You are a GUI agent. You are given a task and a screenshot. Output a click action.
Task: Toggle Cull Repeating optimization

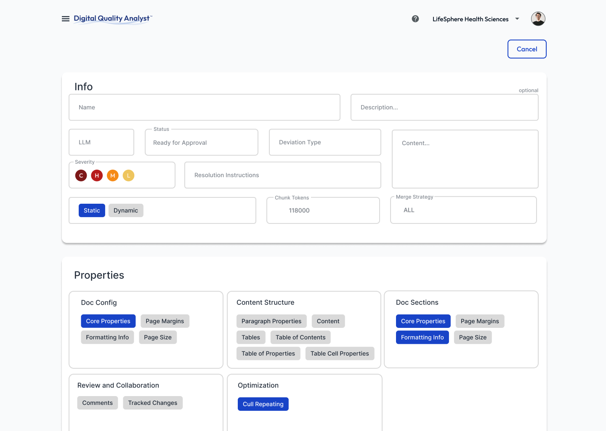[x=263, y=404]
